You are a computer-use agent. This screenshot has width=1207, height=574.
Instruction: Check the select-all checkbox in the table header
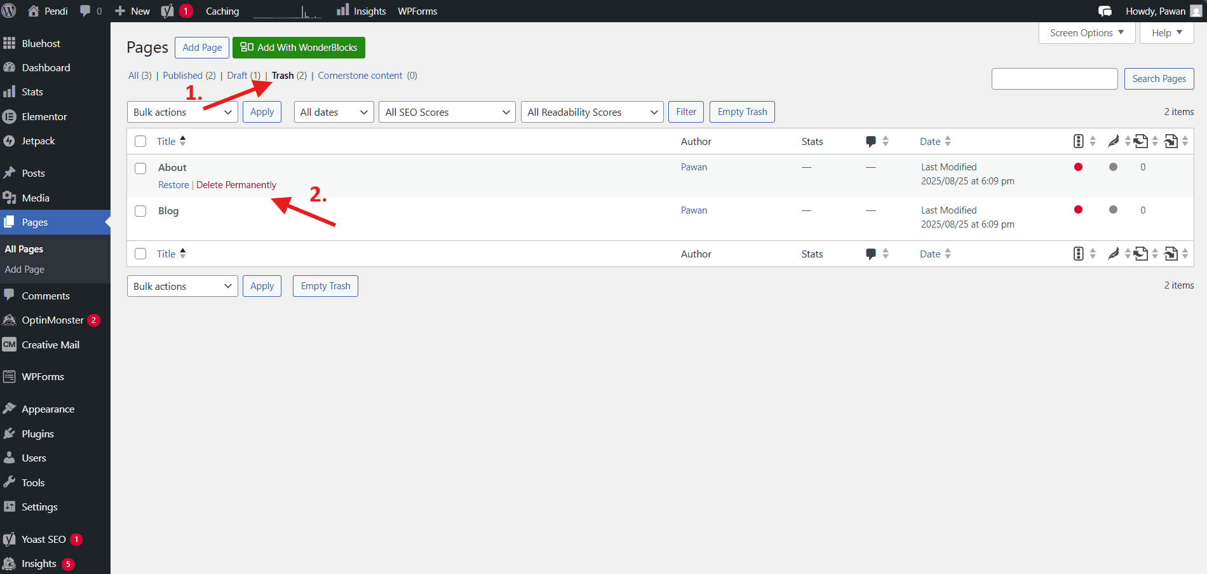pyautogui.click(x=140, y=140)
